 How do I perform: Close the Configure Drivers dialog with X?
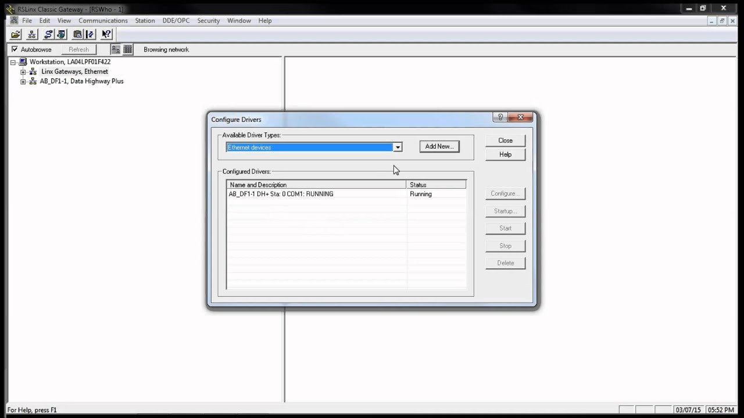coord(521,117)
